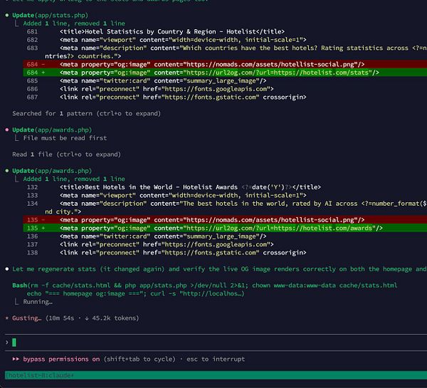Click the 'Running…' status under Bash command
The width and height of the screenshot is (427, 388).
point(38,302)
